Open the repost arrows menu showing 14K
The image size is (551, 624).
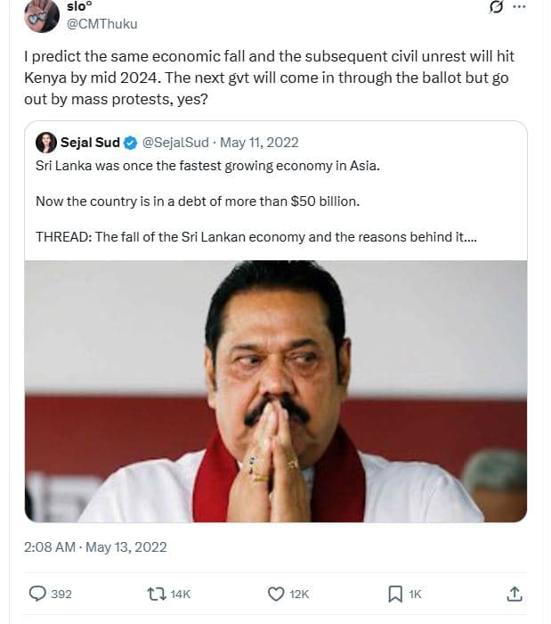click(156, 593)
